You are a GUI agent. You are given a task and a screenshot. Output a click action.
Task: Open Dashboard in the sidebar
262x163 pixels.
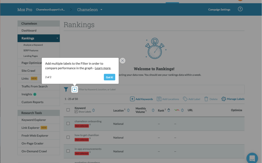coord(39,30)
